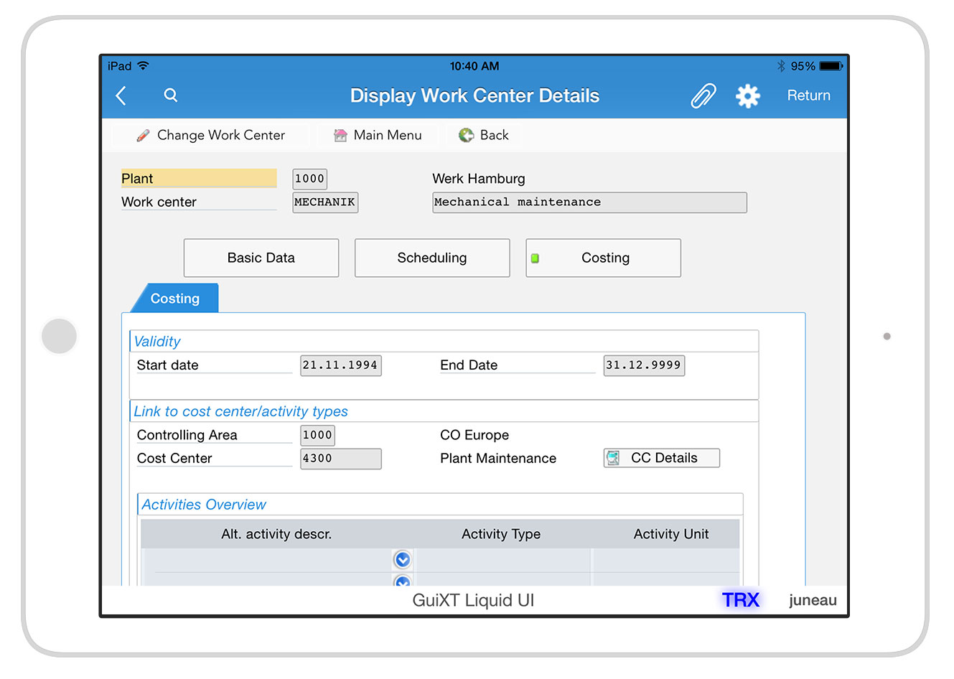The height and width of the screenshot is (679, 954).
Task: Click the Costing button with green indicator
Action: point(604,258)
